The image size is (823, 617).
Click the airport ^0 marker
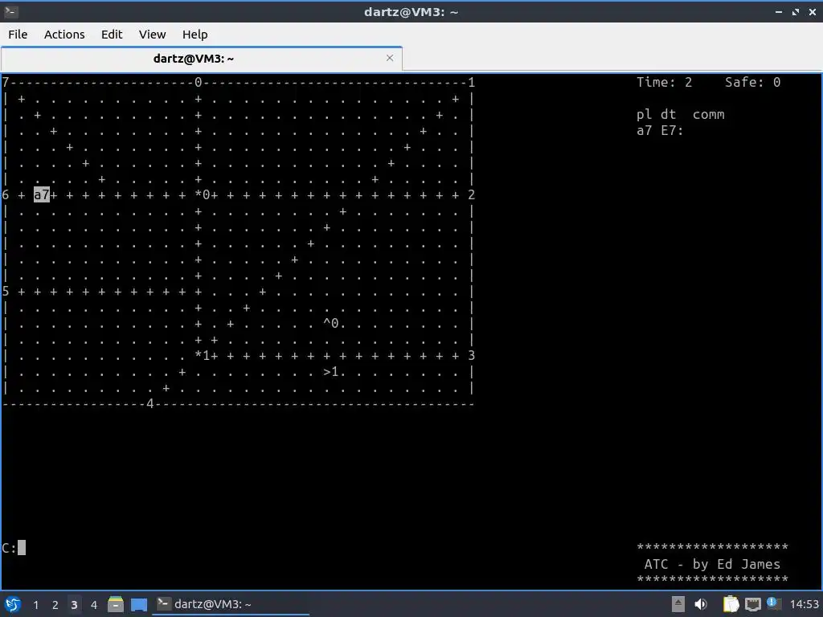point(330,323)
